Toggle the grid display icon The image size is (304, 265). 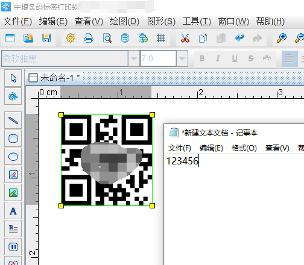pos(161,38)
